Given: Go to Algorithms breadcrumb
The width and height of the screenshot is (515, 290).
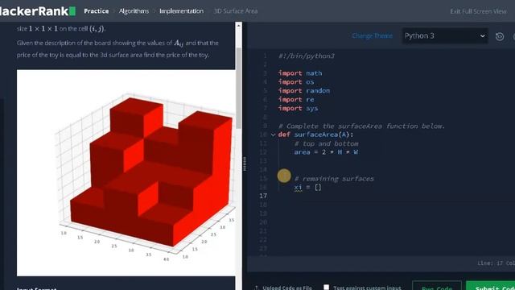Looking at the screenshot, I should (x=134, y=10).
